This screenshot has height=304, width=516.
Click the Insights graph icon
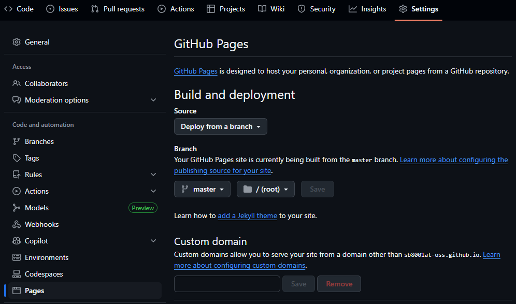tap(353, 9)
